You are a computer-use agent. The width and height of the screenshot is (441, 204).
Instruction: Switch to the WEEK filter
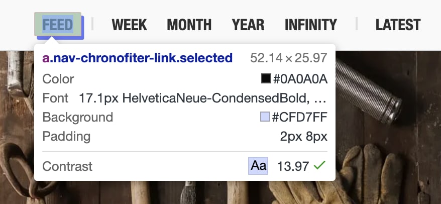click(129, 24)
